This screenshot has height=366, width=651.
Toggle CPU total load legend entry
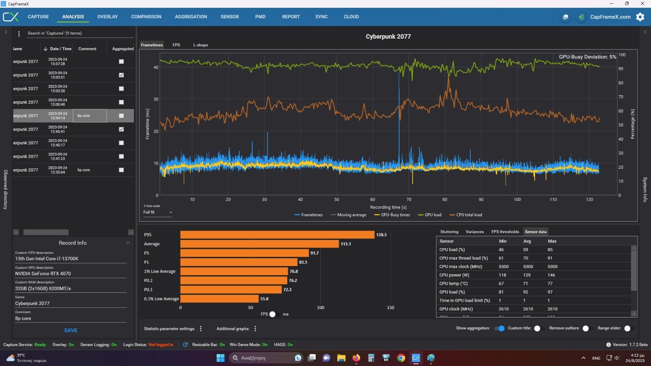(x=466, y=215)
